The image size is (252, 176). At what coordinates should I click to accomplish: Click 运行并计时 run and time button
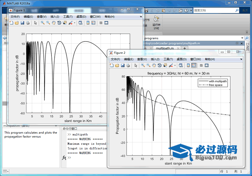(156, 23)
